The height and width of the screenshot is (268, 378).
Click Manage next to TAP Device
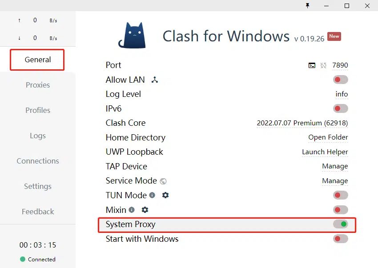coord(335,166)
